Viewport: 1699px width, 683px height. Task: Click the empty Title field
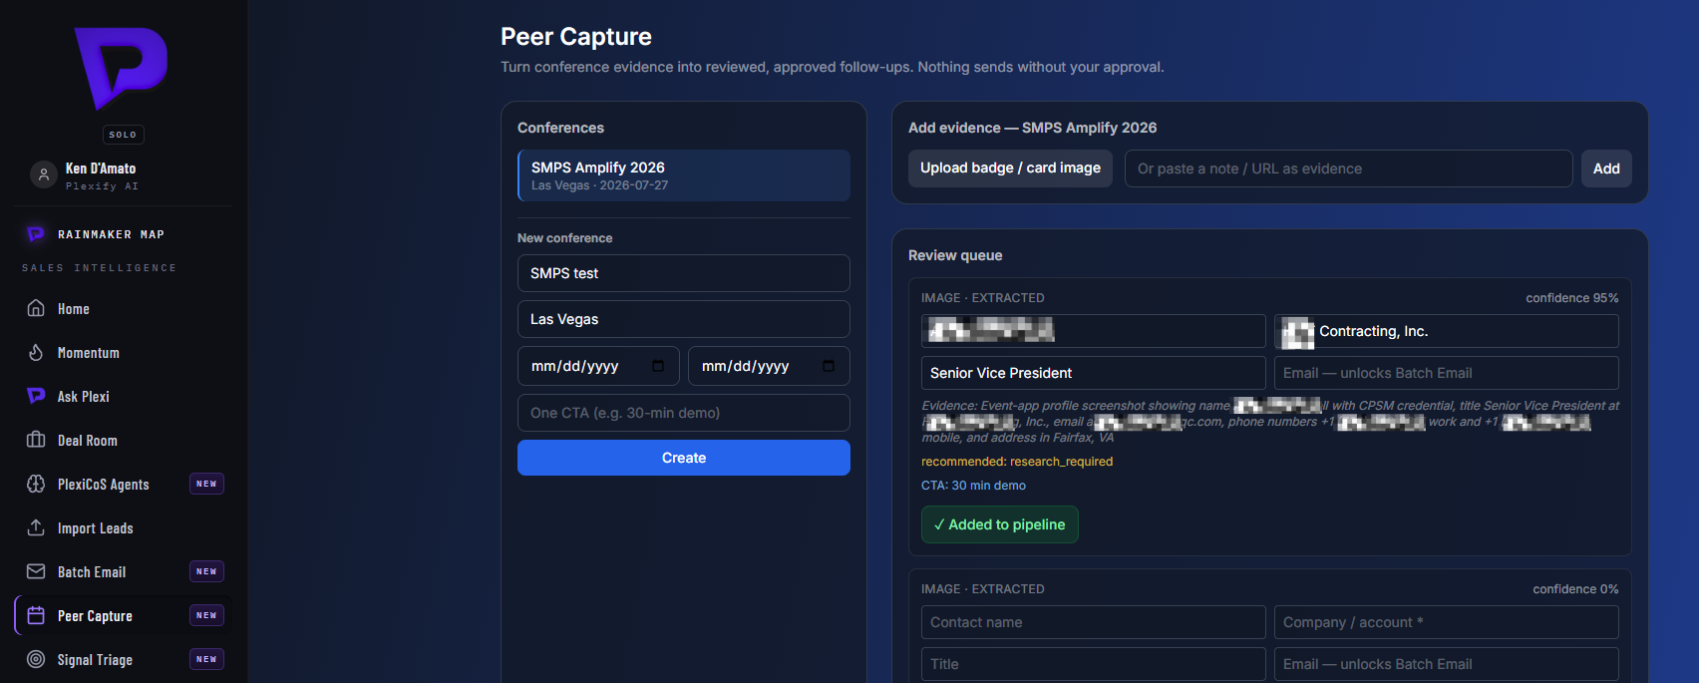pos(1094,664)
